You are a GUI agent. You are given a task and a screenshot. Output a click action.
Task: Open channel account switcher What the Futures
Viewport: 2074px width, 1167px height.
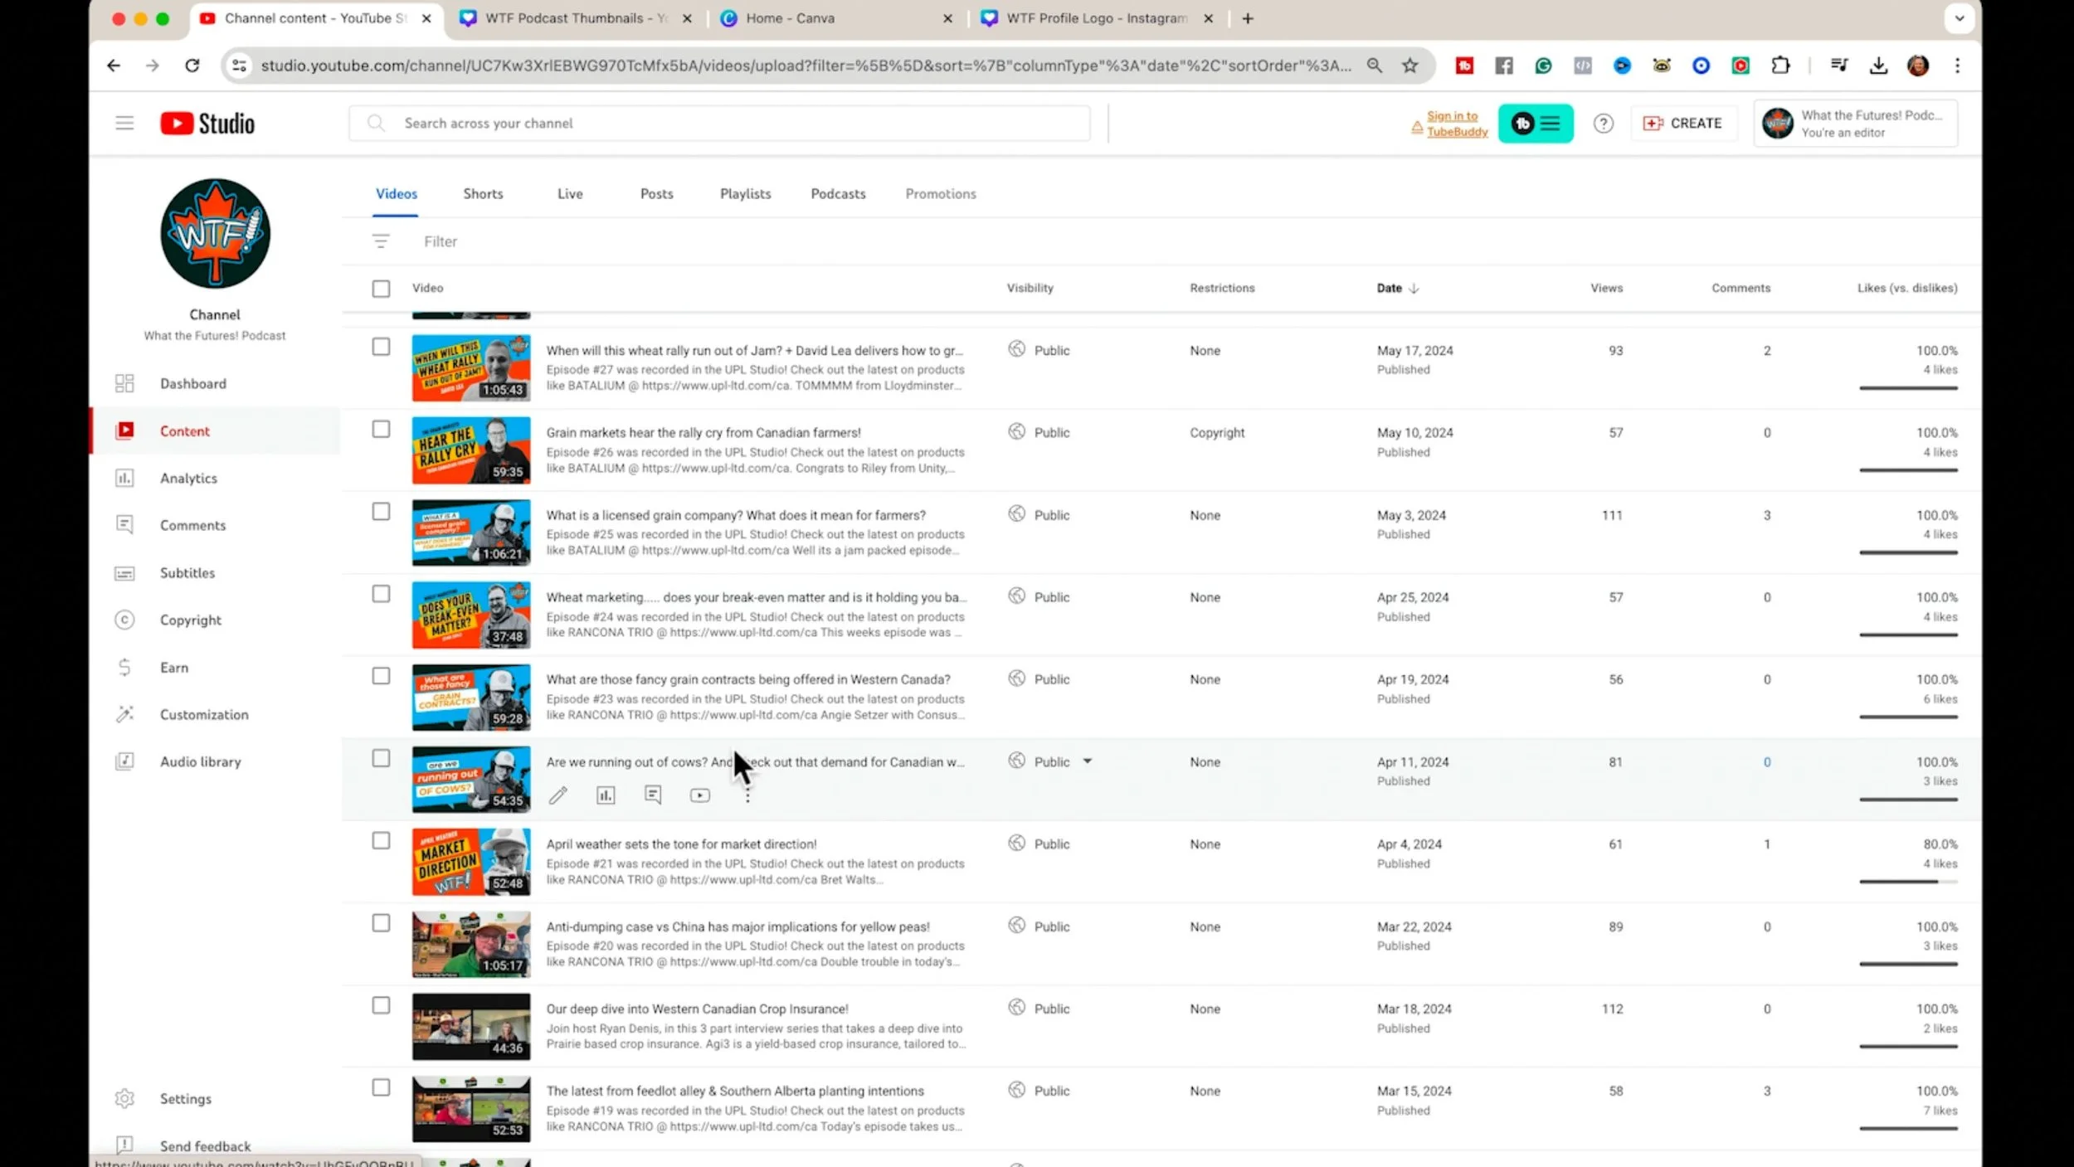pos(1855,123)
